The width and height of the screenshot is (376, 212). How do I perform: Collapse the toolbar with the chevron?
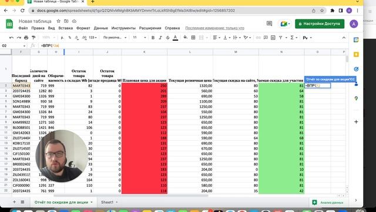(344, 38)
